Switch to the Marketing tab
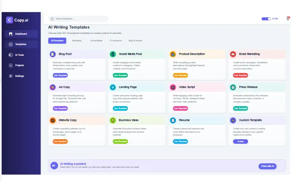The width and height of the screenshot is (295, 181). 77,40
